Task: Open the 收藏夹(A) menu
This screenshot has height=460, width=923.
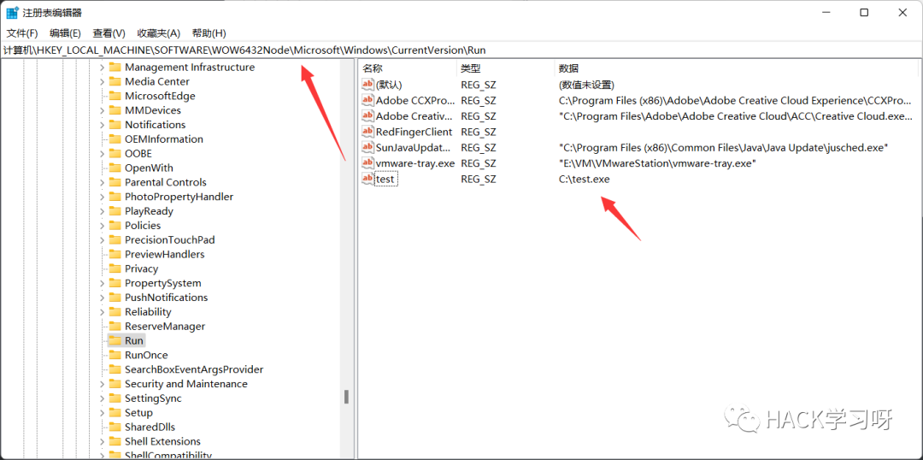Action: click(x=158, y=33)
